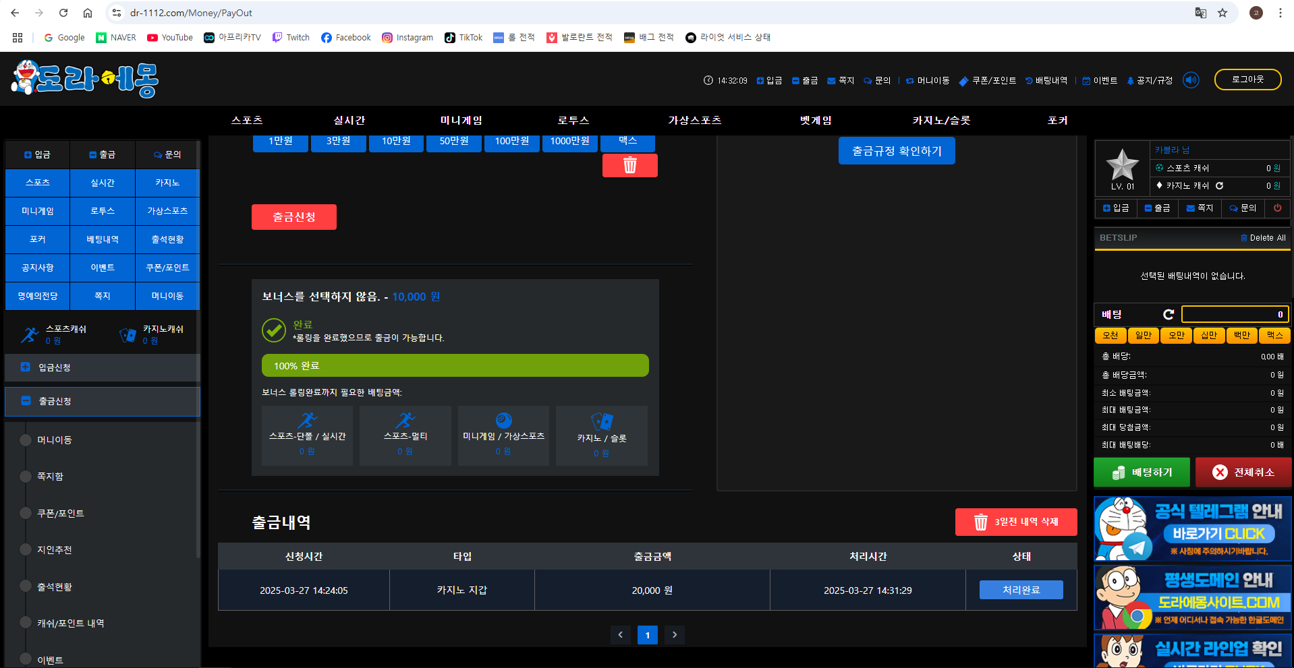Viewport: 1294px width, 668px height.
Task: Open the 카지노/슬롯 main menu
Action: (x=941, y=120)
